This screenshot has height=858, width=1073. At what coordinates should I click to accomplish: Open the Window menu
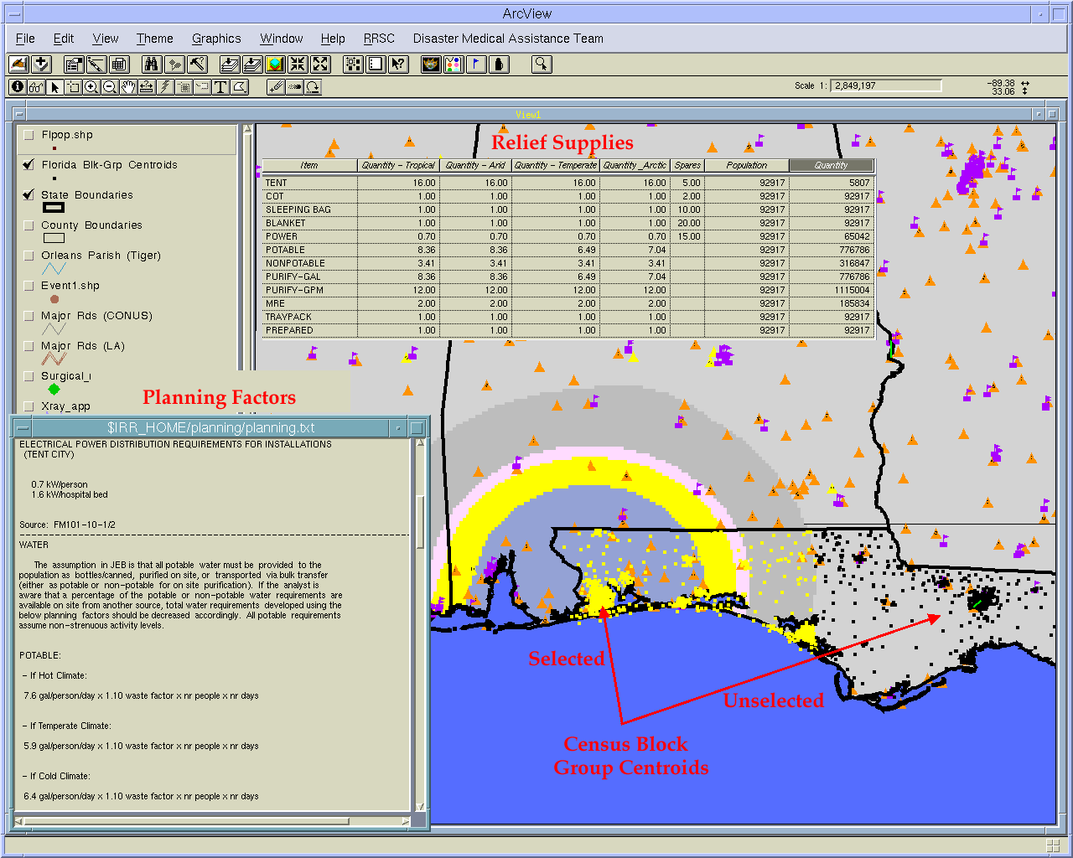[x=281, y=39]
